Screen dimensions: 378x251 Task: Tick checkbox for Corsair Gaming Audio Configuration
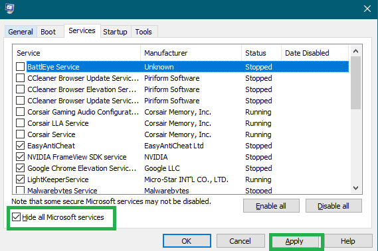(x=20, y=112)
